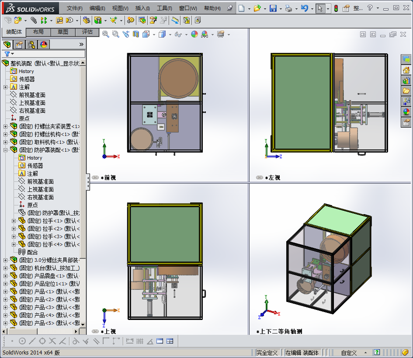Click the Smart Fasteners icon
The width and height of the screenshot is (413, 358).
tap(59, 20)
